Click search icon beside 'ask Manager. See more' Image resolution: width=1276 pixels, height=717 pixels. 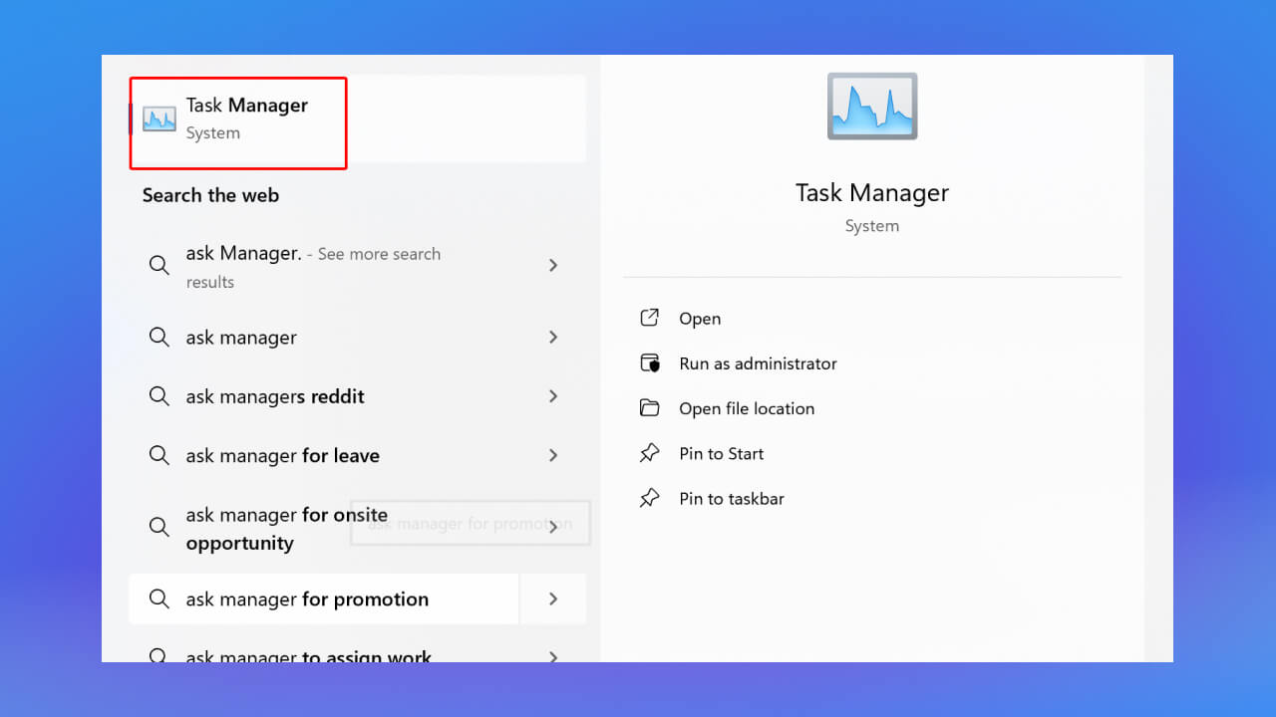pyautogui.click(x=159, y=265)
